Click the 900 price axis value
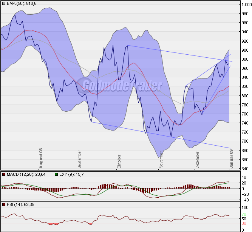Viewport: 252px width, 232px height. [245, 50]
